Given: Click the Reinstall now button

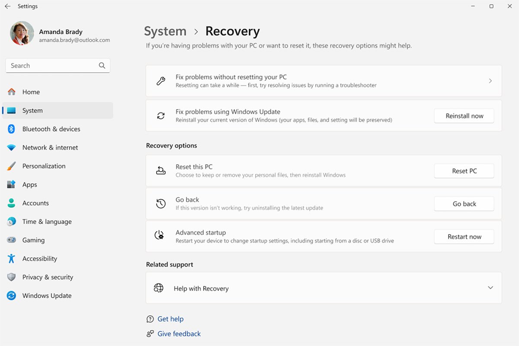Looking at the screenshot, I should pos(464,115).
